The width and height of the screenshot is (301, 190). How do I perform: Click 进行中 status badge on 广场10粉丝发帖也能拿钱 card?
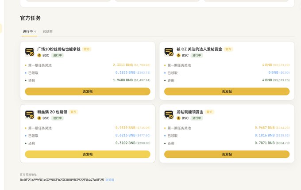click(58, 55)
